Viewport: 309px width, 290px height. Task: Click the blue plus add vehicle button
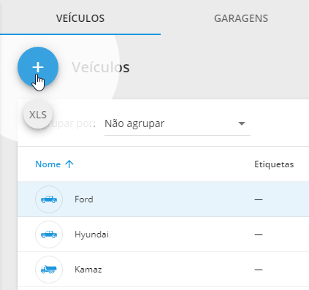38,67
